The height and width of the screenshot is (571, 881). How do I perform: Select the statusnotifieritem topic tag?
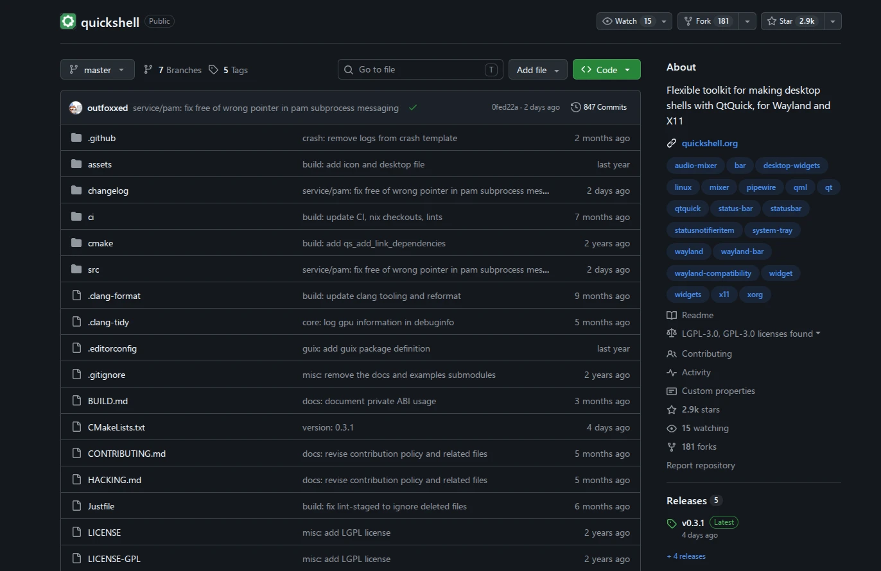(x=704, y=230)
